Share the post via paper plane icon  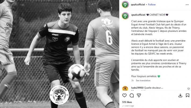[139, 95]
